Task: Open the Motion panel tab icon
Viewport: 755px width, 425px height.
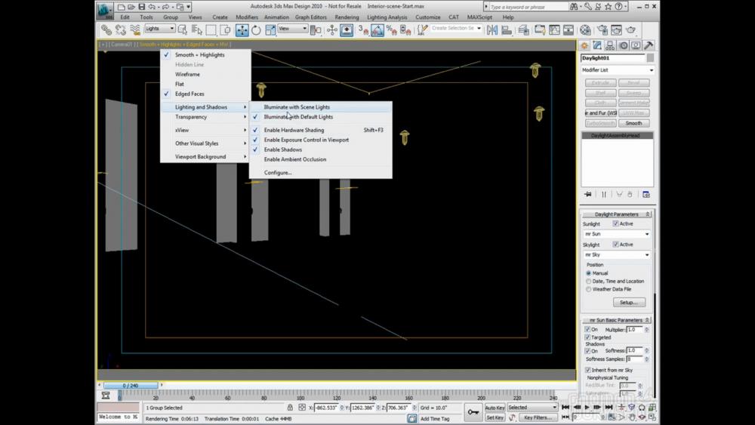Action: coord(623,46)
